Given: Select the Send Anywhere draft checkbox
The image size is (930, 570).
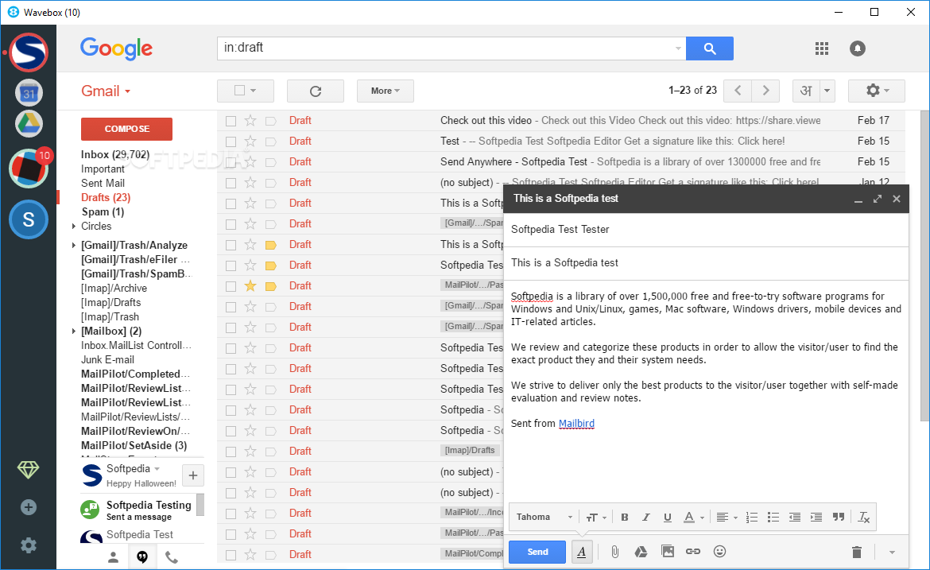Looking at the screenshot, I should click(231, 162).
